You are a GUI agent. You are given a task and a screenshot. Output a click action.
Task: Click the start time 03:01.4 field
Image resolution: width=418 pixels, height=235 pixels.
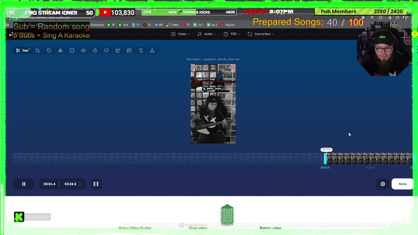[x=49, y=184]
